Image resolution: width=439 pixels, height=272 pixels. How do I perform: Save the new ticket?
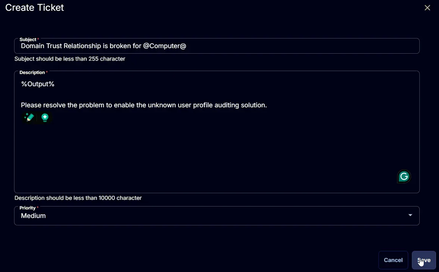pos(424,260)
